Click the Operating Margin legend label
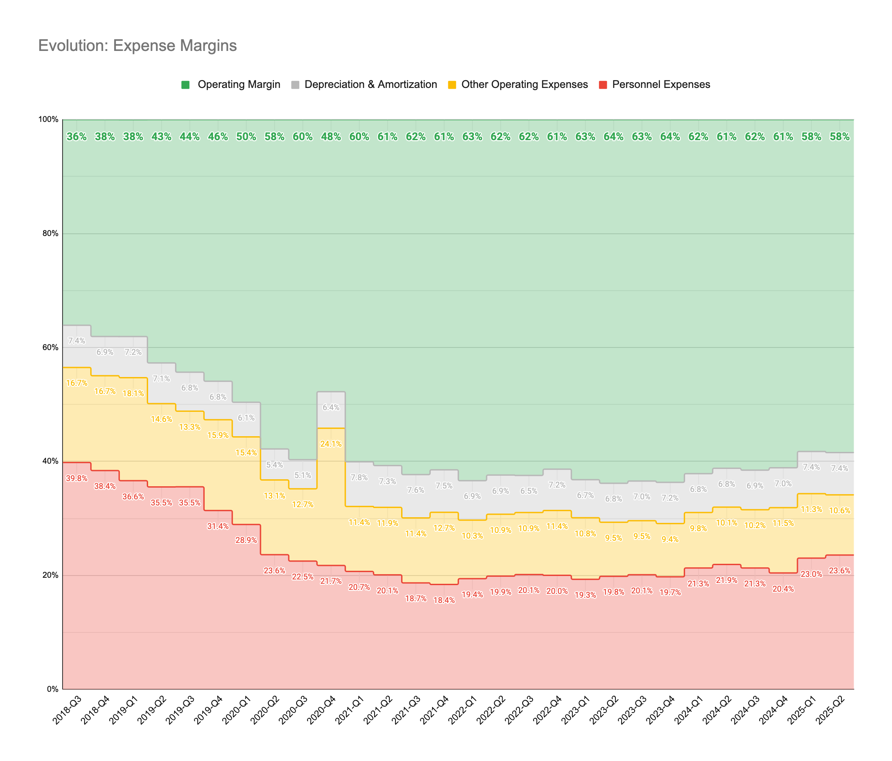 point(239,84)
